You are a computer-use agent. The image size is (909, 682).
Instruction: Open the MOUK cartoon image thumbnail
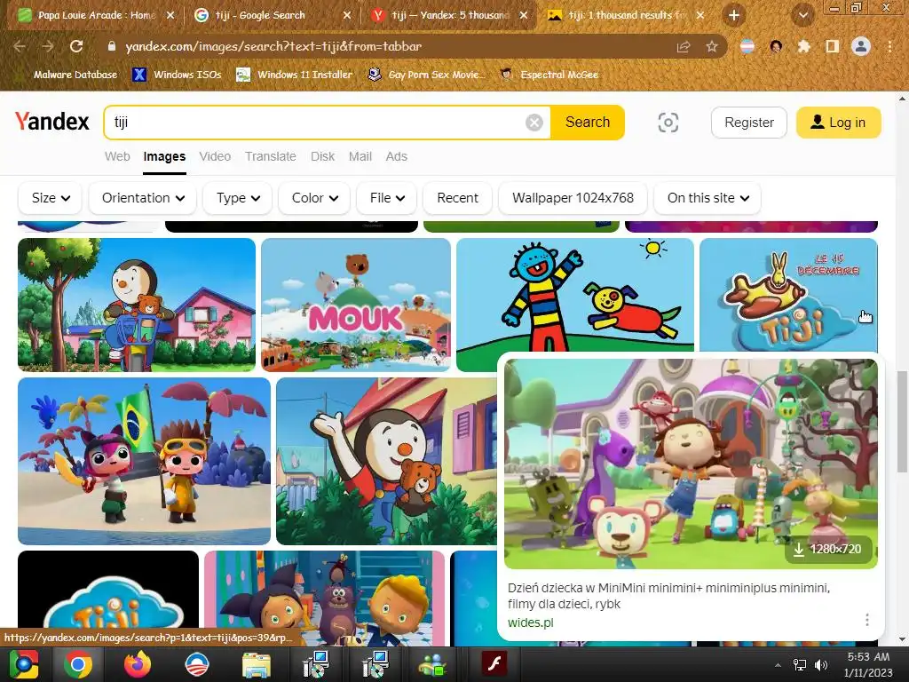coord(356,305)
